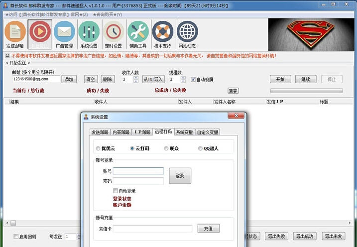The image size is (357, 247).
Task: Click the 发信IP column header
Action: pyautogui.click(x=292, y=102)
